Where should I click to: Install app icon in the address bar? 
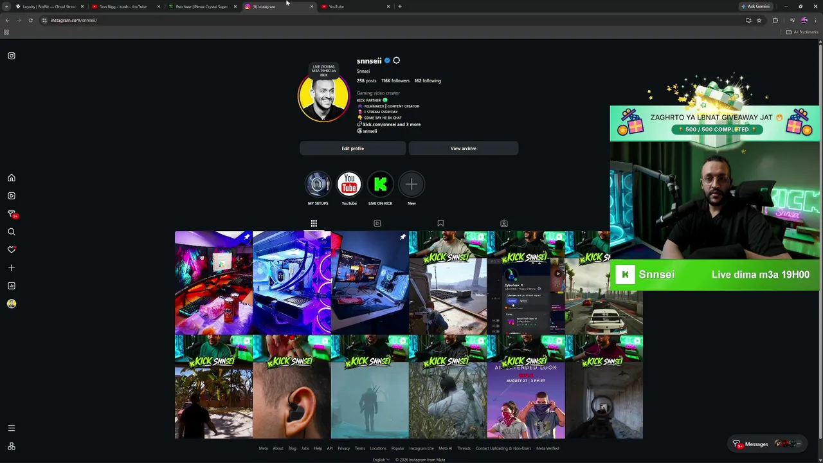pos(748,21)
